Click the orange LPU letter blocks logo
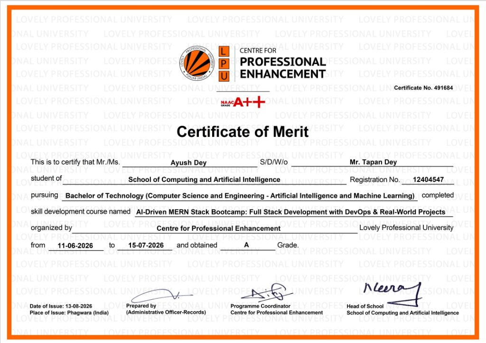Image resolution: width=486 pixels, height=343 pixels. coord(224,64)
